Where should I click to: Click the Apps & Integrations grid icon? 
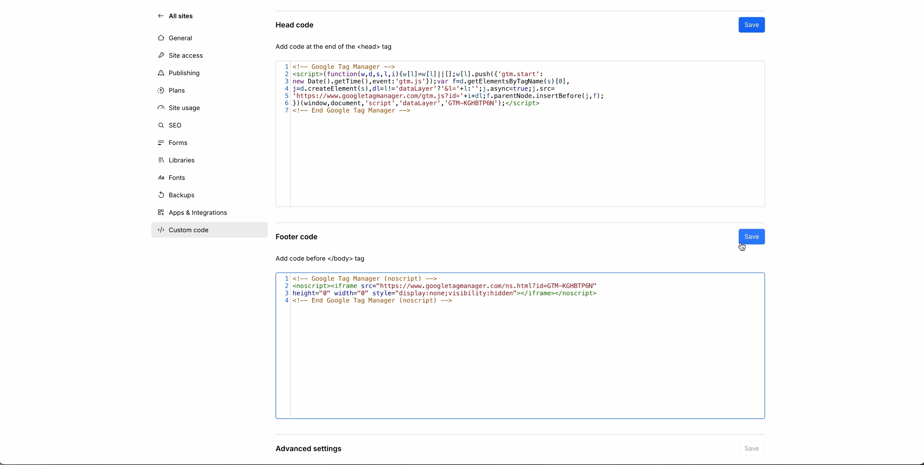(161, 213)
